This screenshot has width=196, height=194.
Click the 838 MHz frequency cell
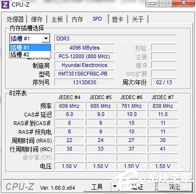[x=163, y=106]
